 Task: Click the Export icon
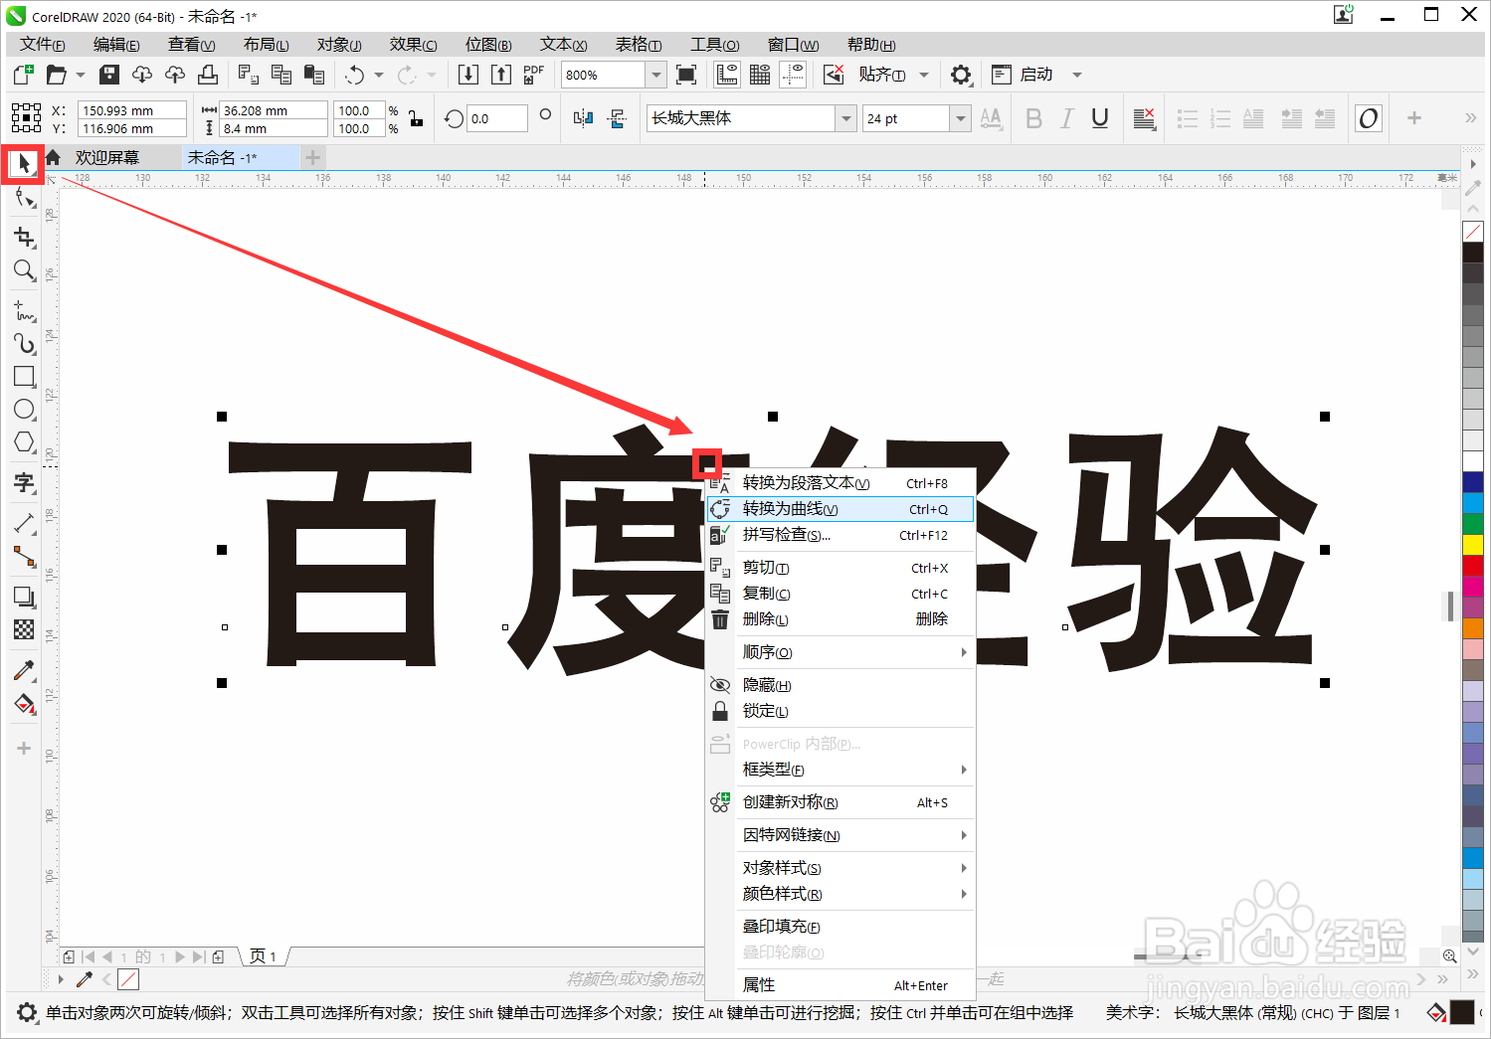click(x=501, y=75)
